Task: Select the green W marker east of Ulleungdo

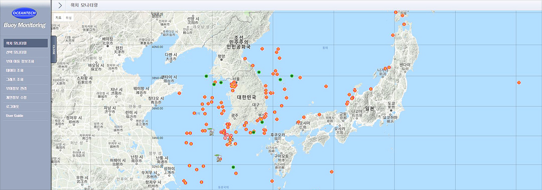Action: pos(292,76)
